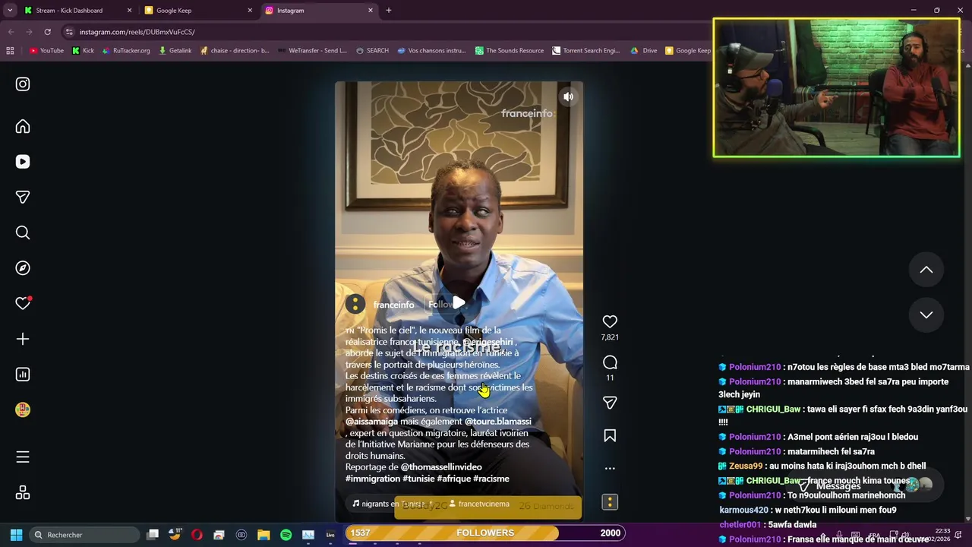
Task: Click audio thumbnail below reel actions
Action: [x=610, y=502]
